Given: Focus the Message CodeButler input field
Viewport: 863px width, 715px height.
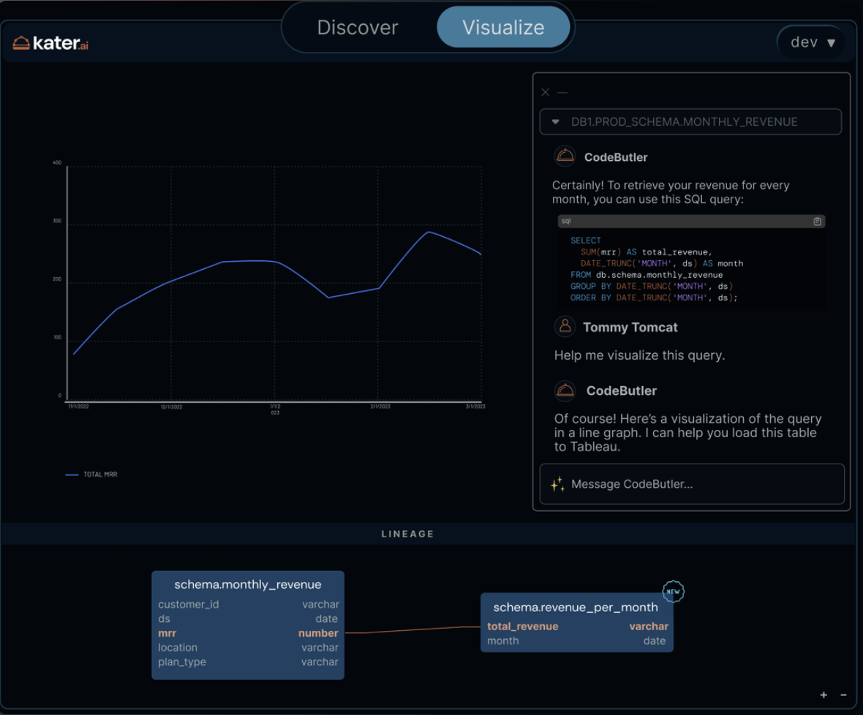Looking at the screenshot, I should click(x=692, y=484).
